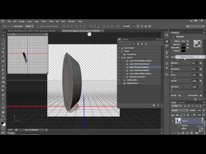206x154 pixels.
Task: Toggle Layer 0 visibility eye in Layers
Action: (173, 121)
